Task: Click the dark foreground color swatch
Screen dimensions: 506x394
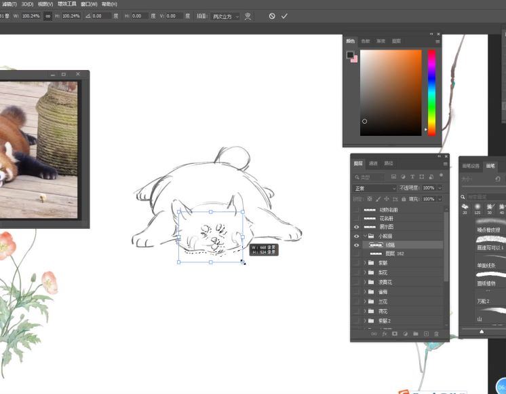Action: [x=350, y=54]
